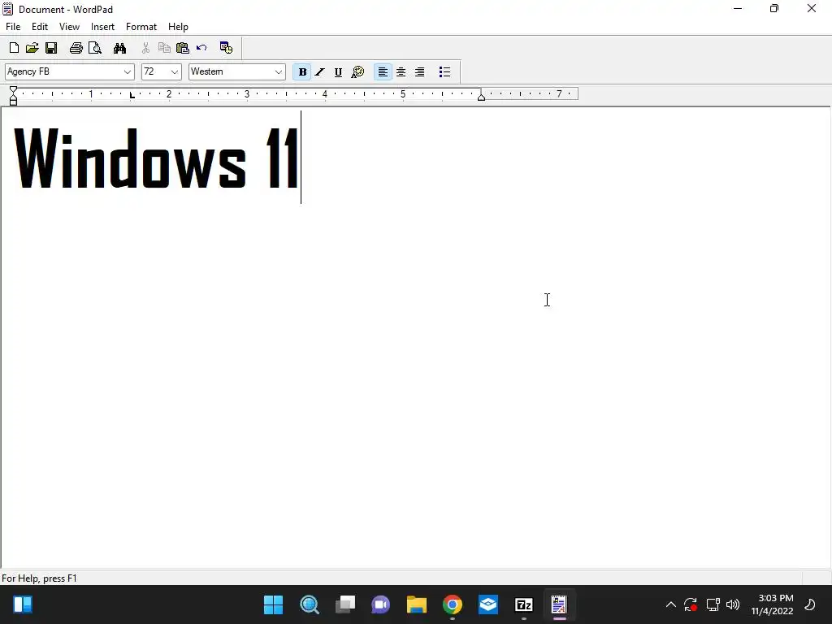Cut selection with the scissors icon

click(145, 48)
